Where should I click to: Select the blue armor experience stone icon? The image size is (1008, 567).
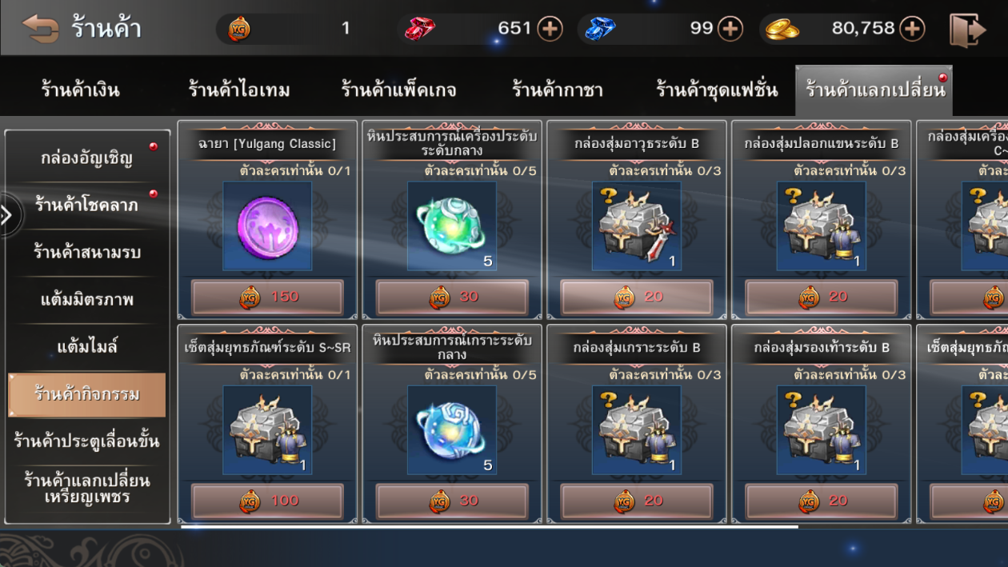pyautogui.click(x=452, y=430)
